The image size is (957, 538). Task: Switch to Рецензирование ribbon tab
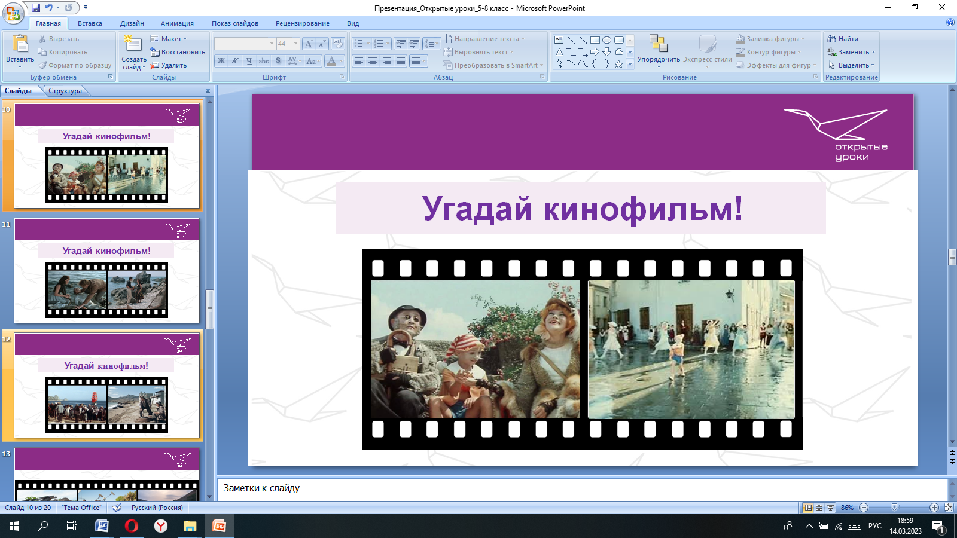point(303,23)
